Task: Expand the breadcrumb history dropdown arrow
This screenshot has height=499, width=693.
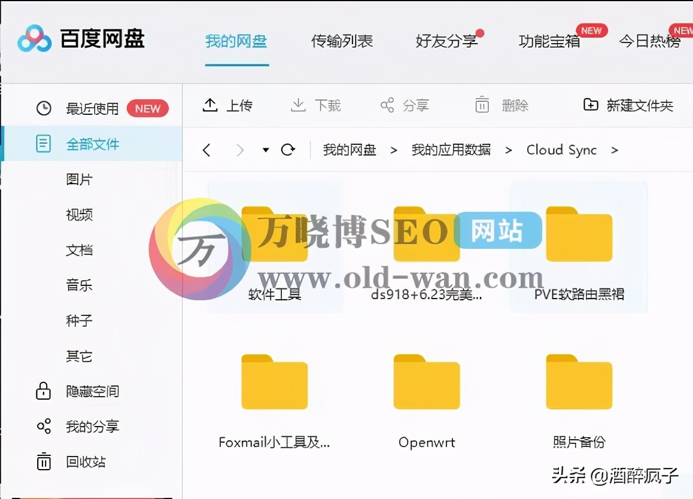Action: tap(265, 150)
